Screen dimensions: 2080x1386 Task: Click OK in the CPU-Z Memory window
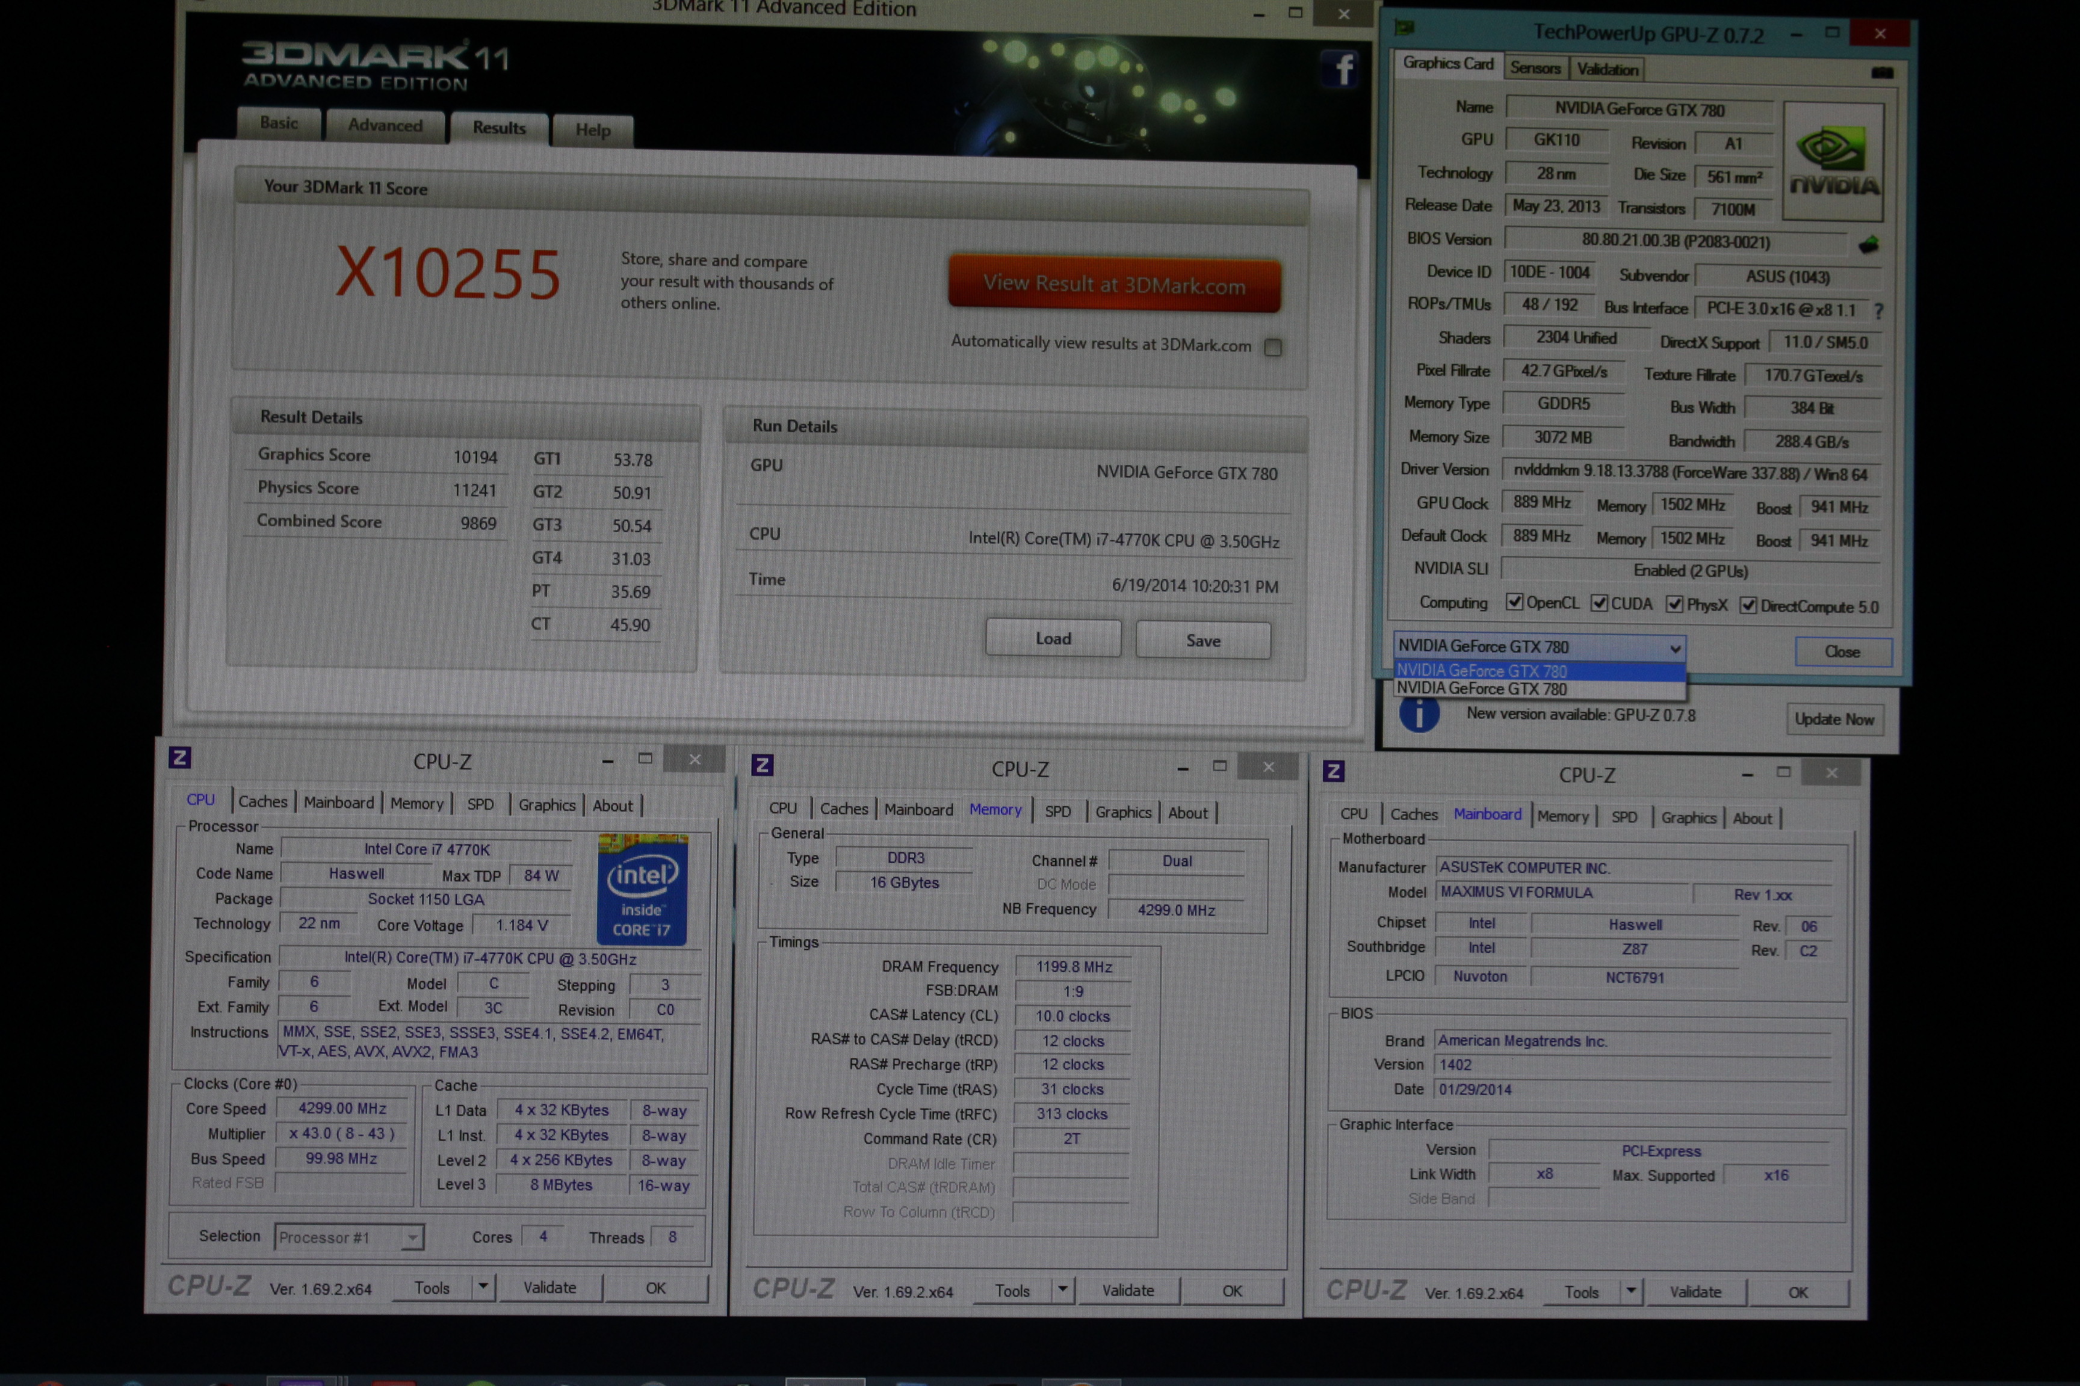coord(1232,1292)
